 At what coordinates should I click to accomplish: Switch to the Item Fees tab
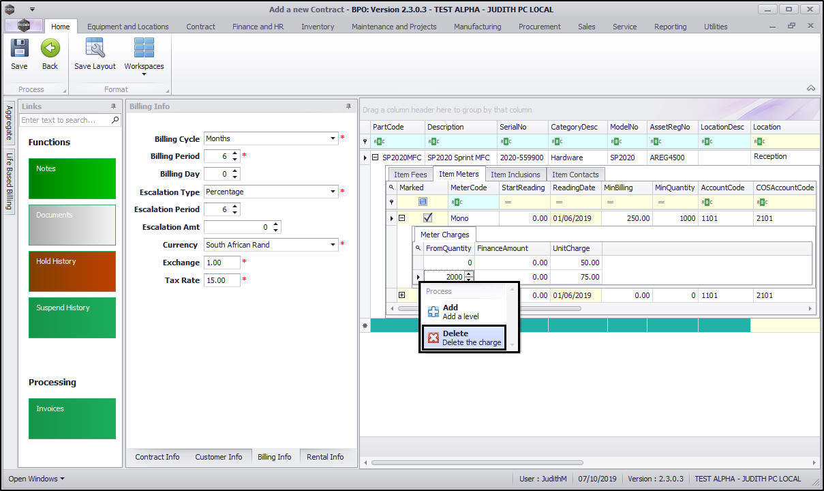tap(410, 175)
